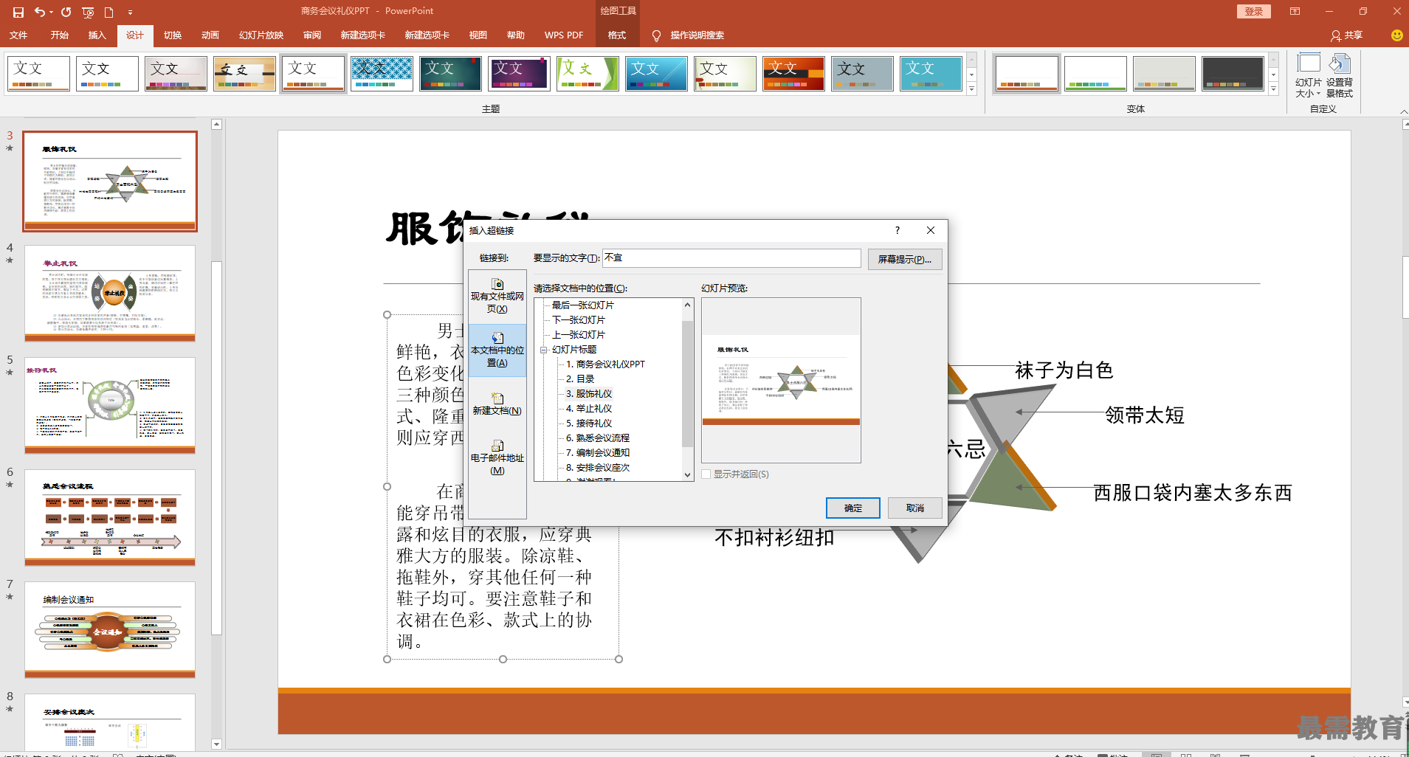Click the help question mark in dialog

point(898,230)
